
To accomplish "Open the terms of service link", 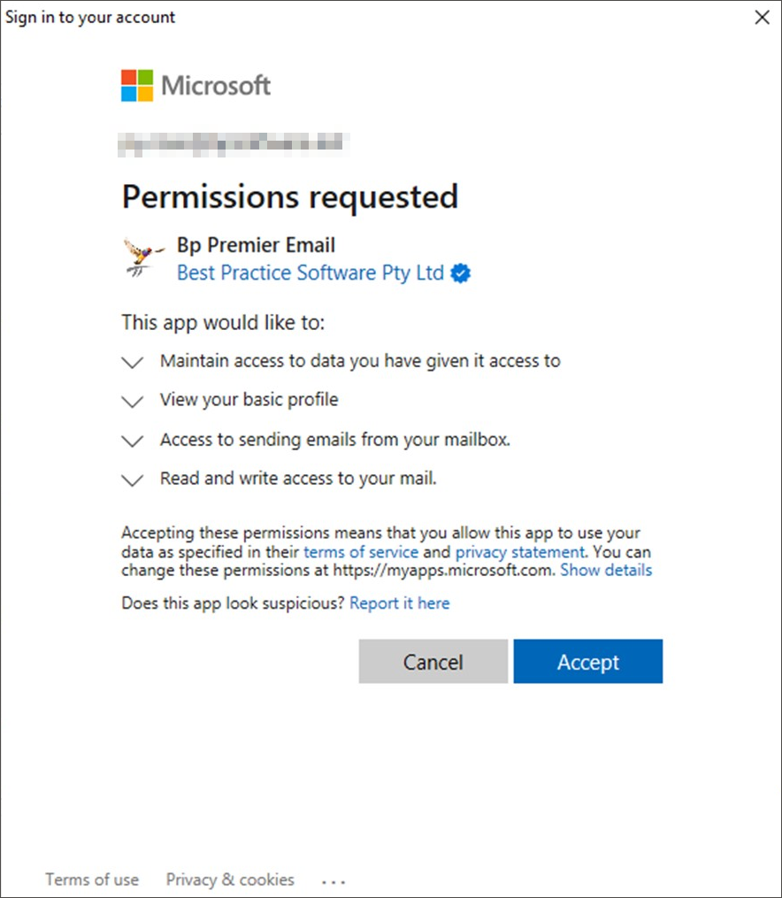I will (x=361, y=552).
